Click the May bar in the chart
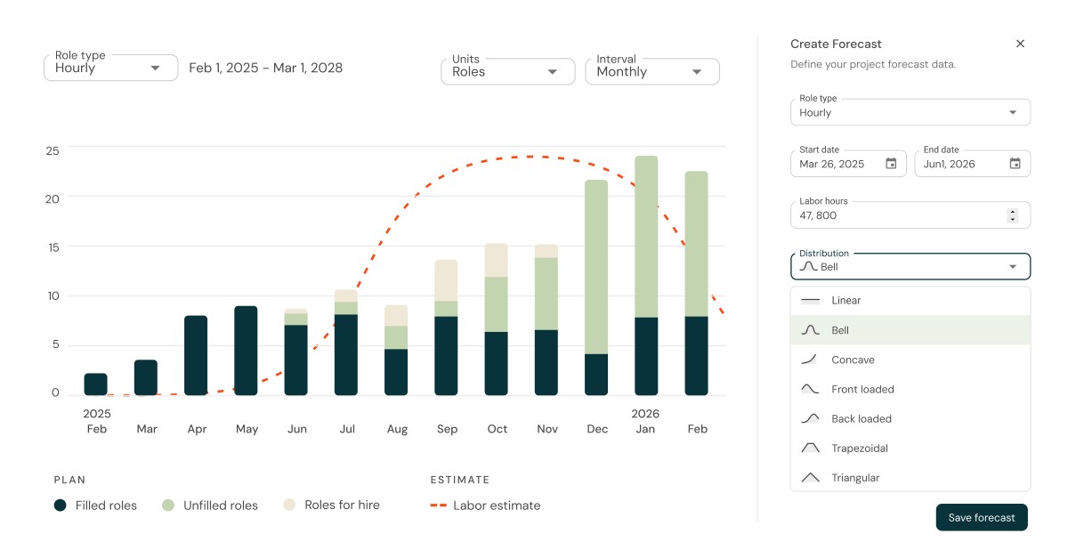 [246, 351]
